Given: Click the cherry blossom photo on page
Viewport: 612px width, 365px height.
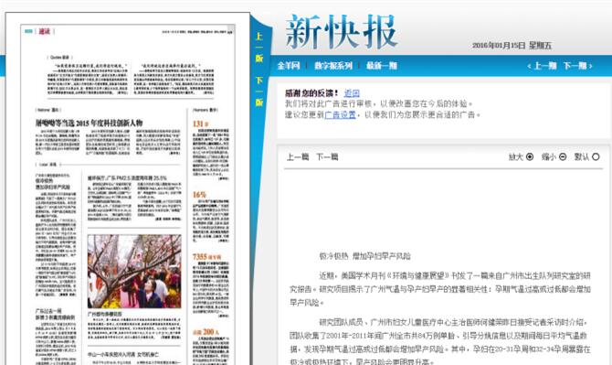Looking at the screenshot, I should tap(134, 271).
